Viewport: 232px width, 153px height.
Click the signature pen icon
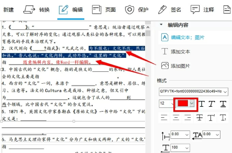coord(162,10)
